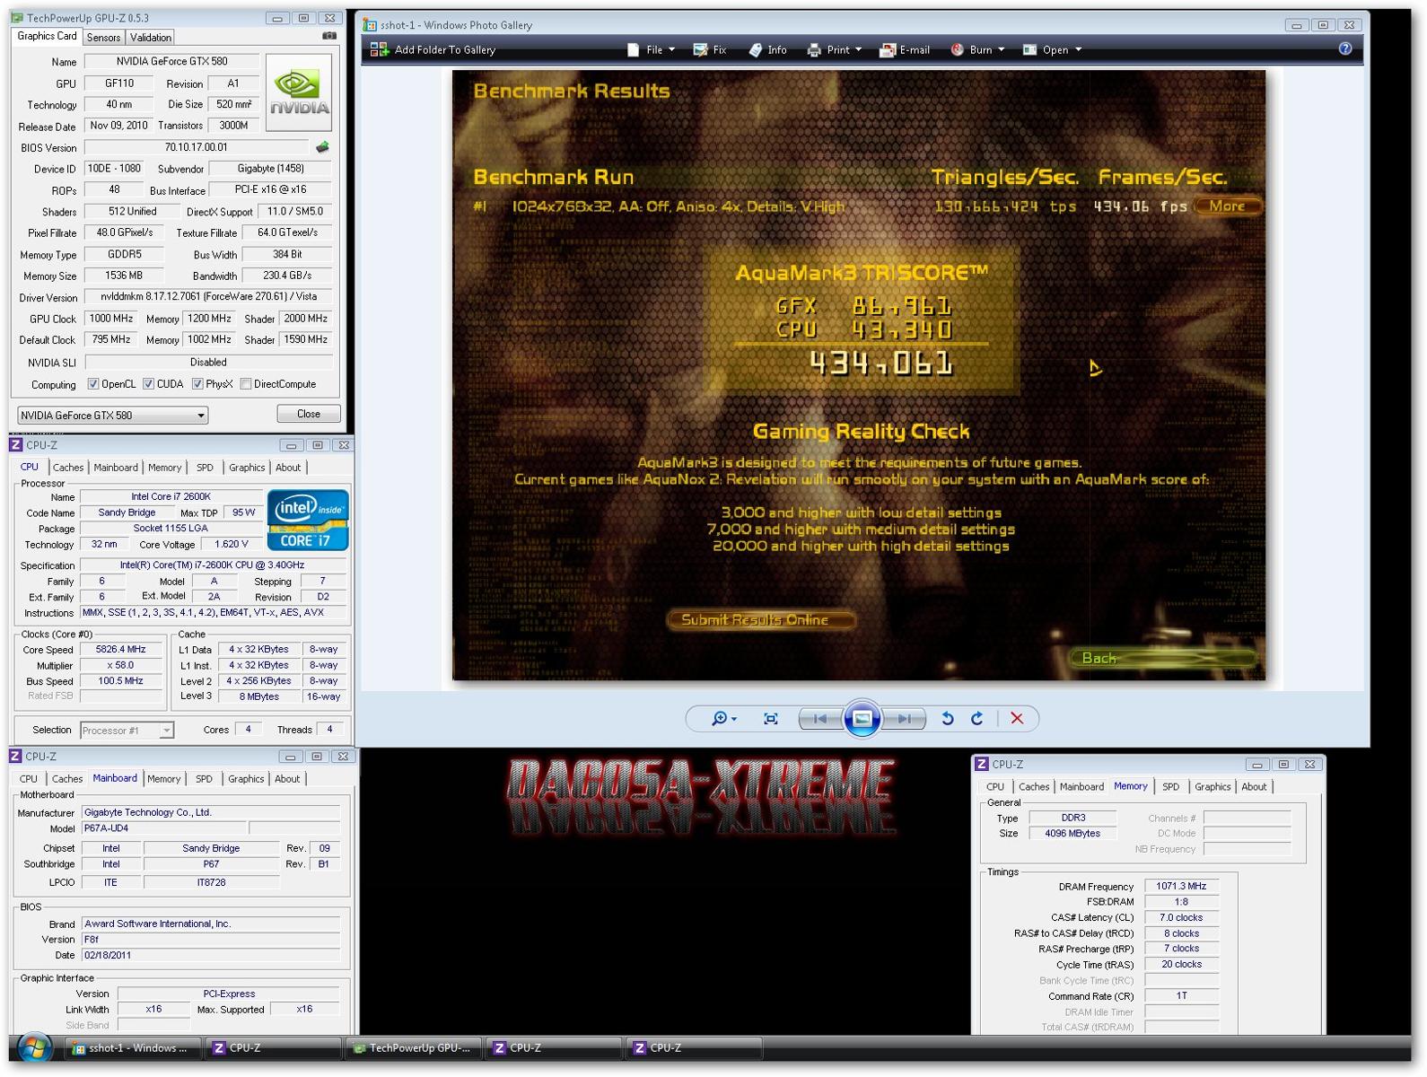Click the Photo Gallery window title icon
Image resolution: width=1427 pixels, height=1077 pixels.
click(x=370, y=25)
